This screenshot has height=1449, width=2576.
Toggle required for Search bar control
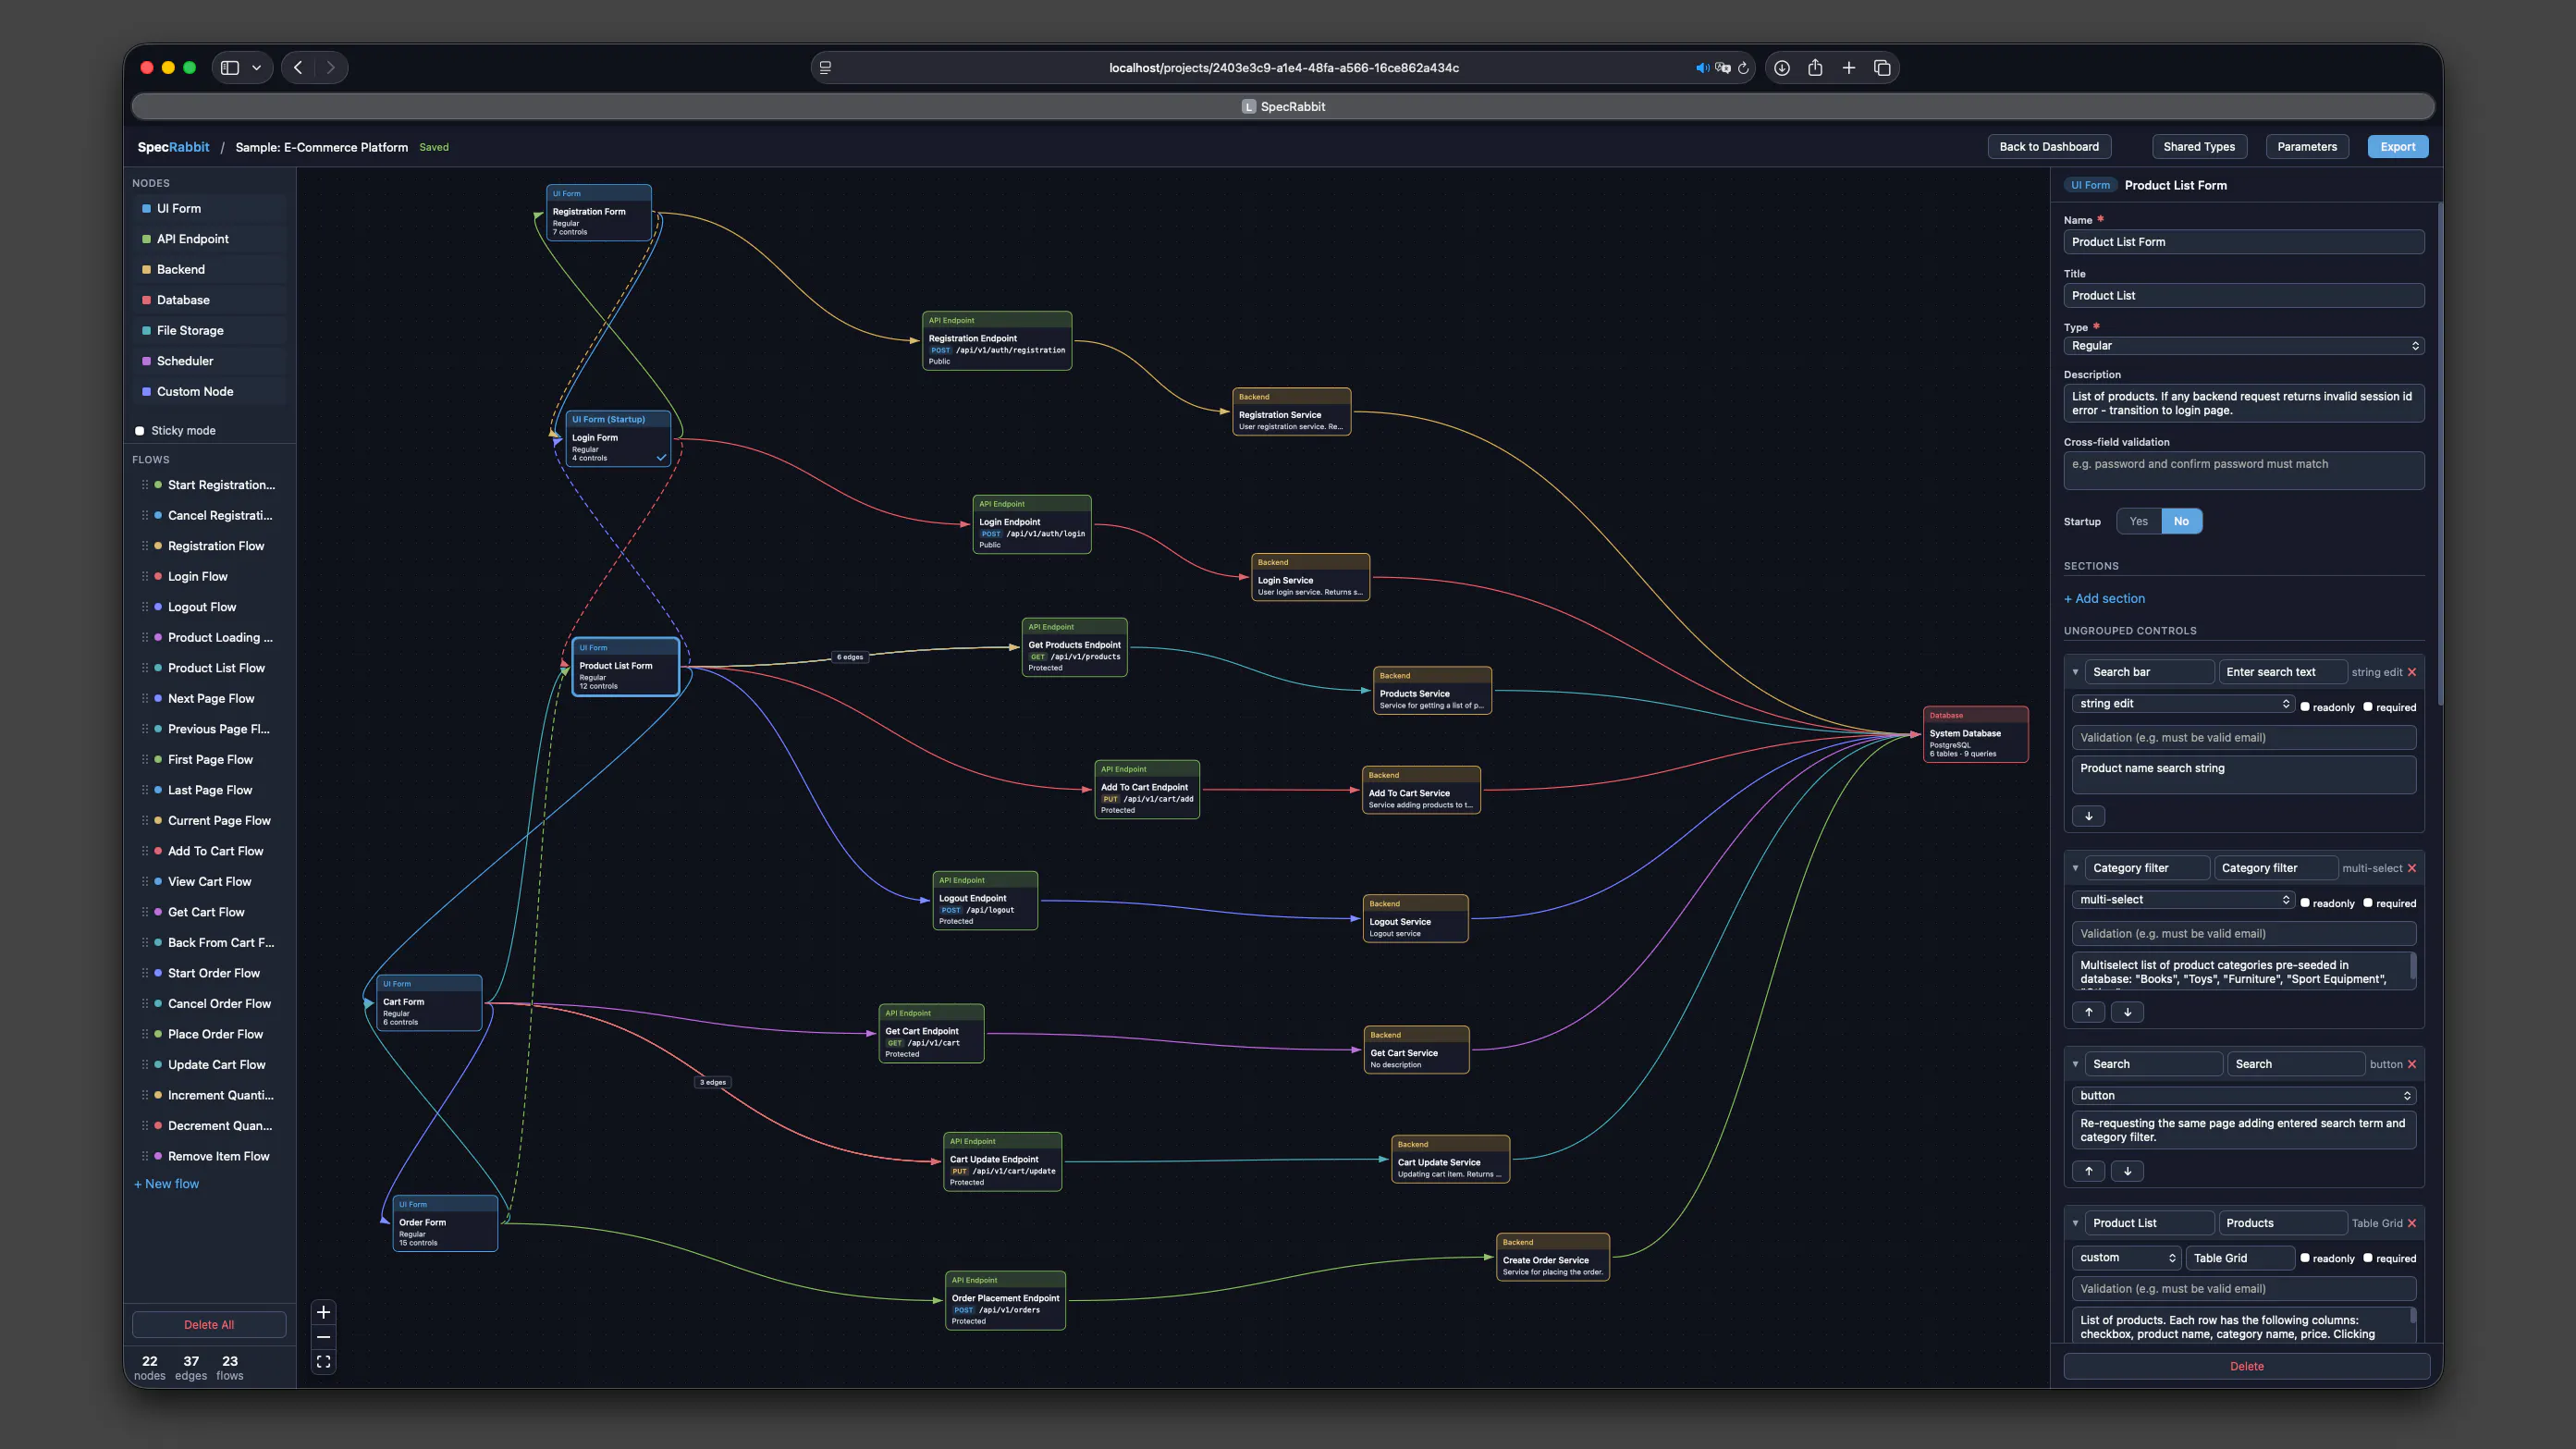click(x=2368, y=707)
